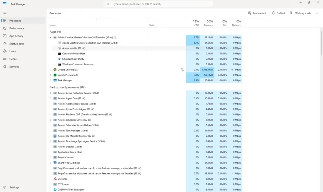Open the Users page
The height and width of the screenshot is (192, 323).
click(23, 51)
